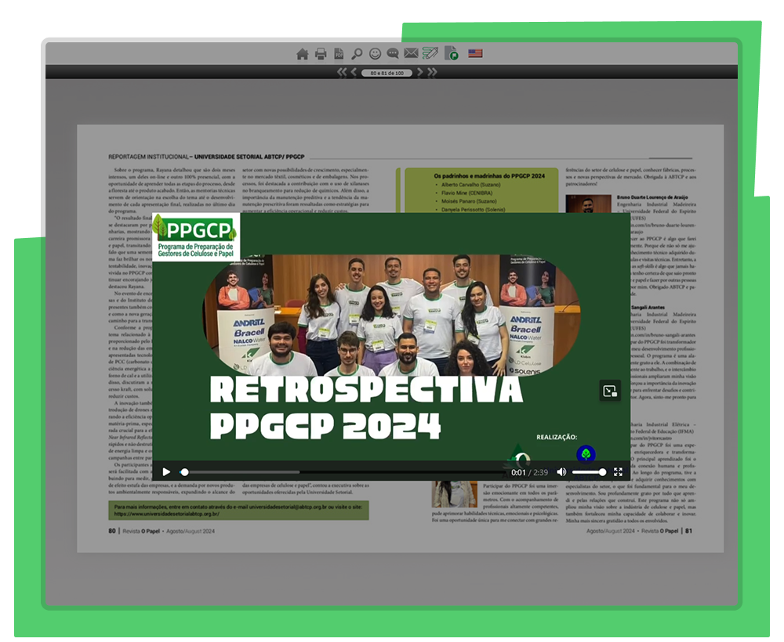Click the universidadesetorial@abtcp.org.br email address
784x642 pixels.
click(288, 507)
